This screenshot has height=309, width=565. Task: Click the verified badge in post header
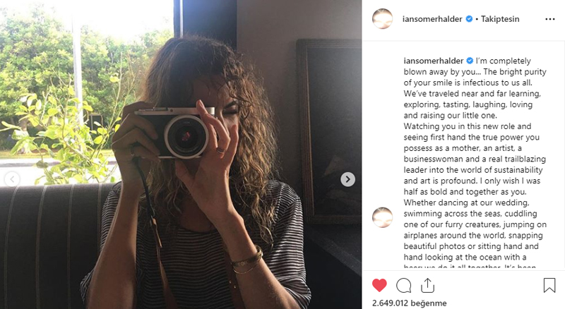tap(468, 19)
